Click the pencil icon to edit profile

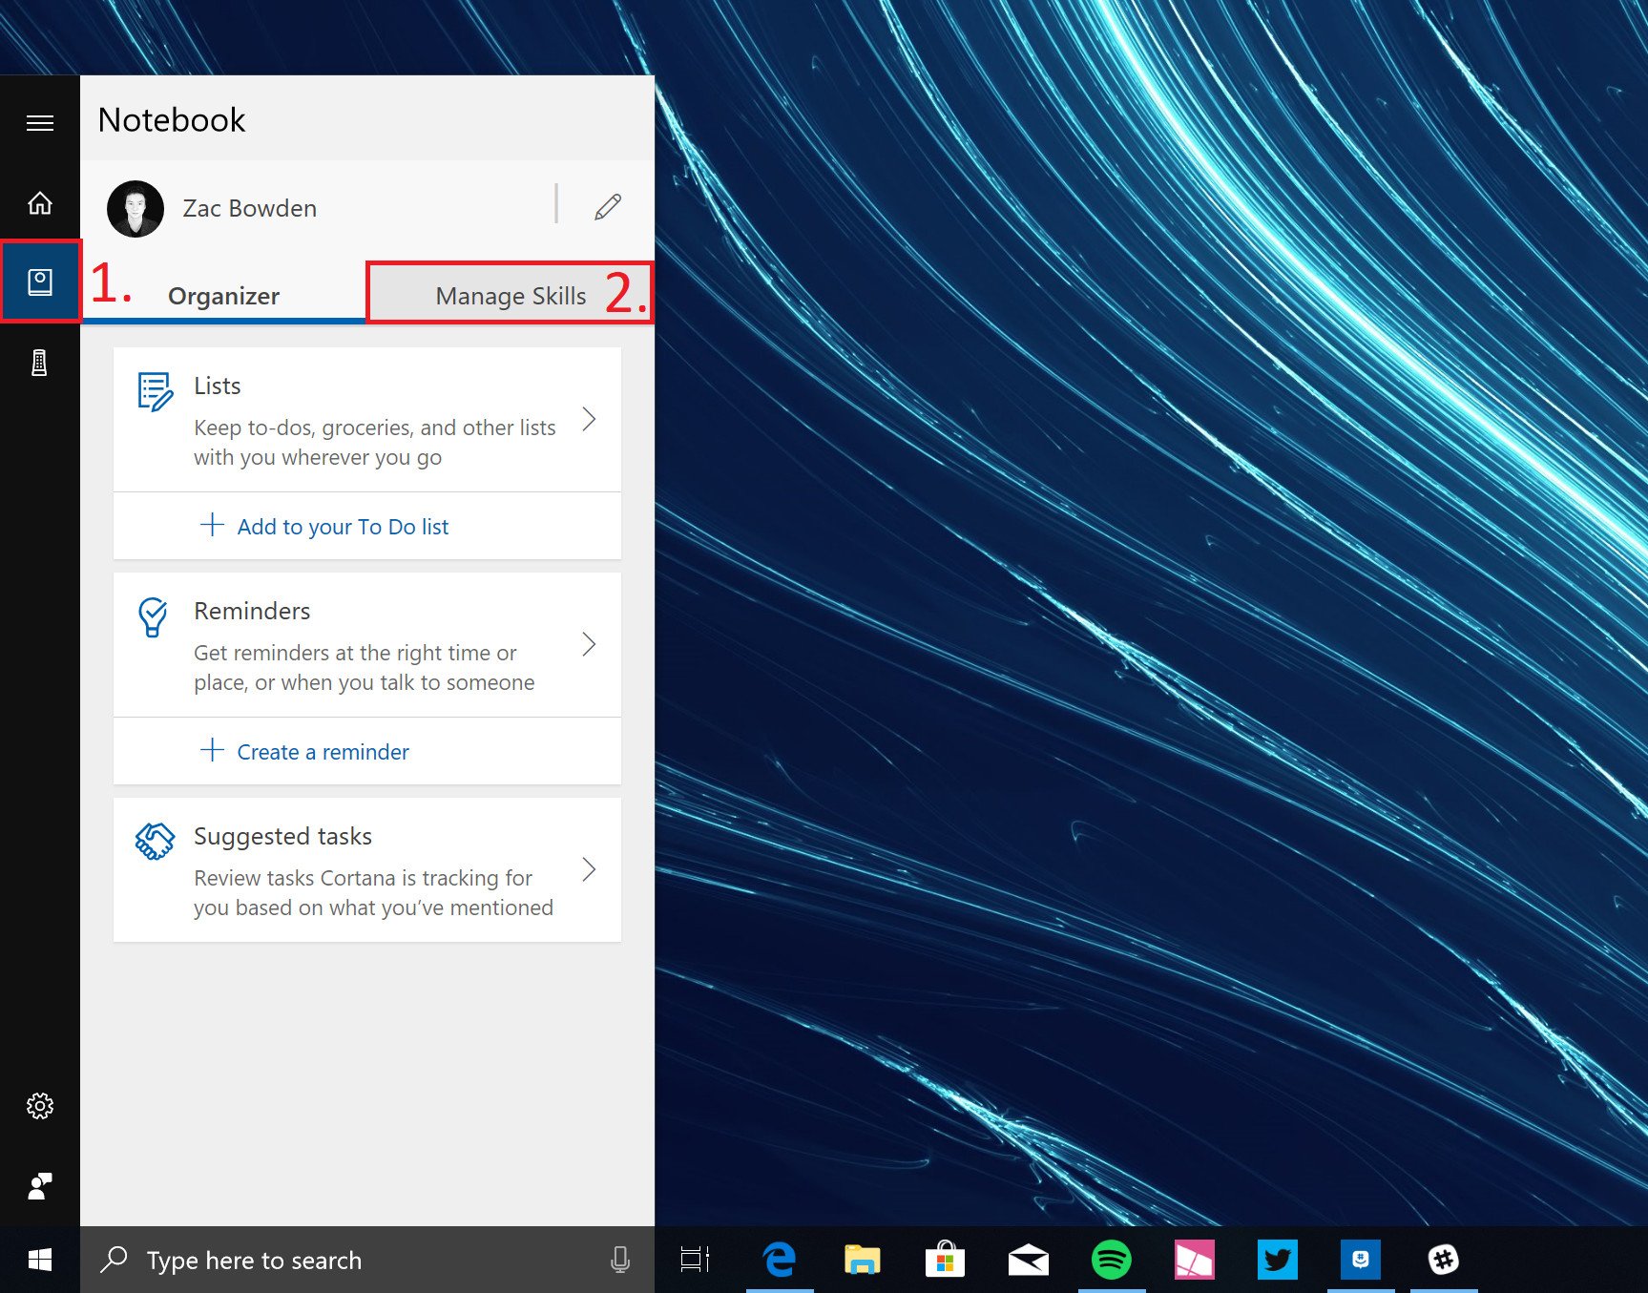[608, 207]
